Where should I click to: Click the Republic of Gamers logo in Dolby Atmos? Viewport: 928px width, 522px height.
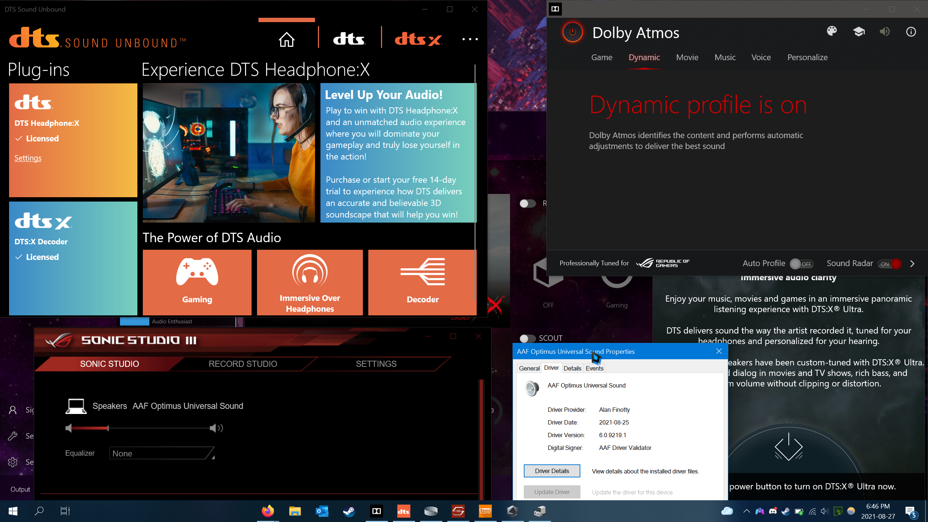click(663, 263)
